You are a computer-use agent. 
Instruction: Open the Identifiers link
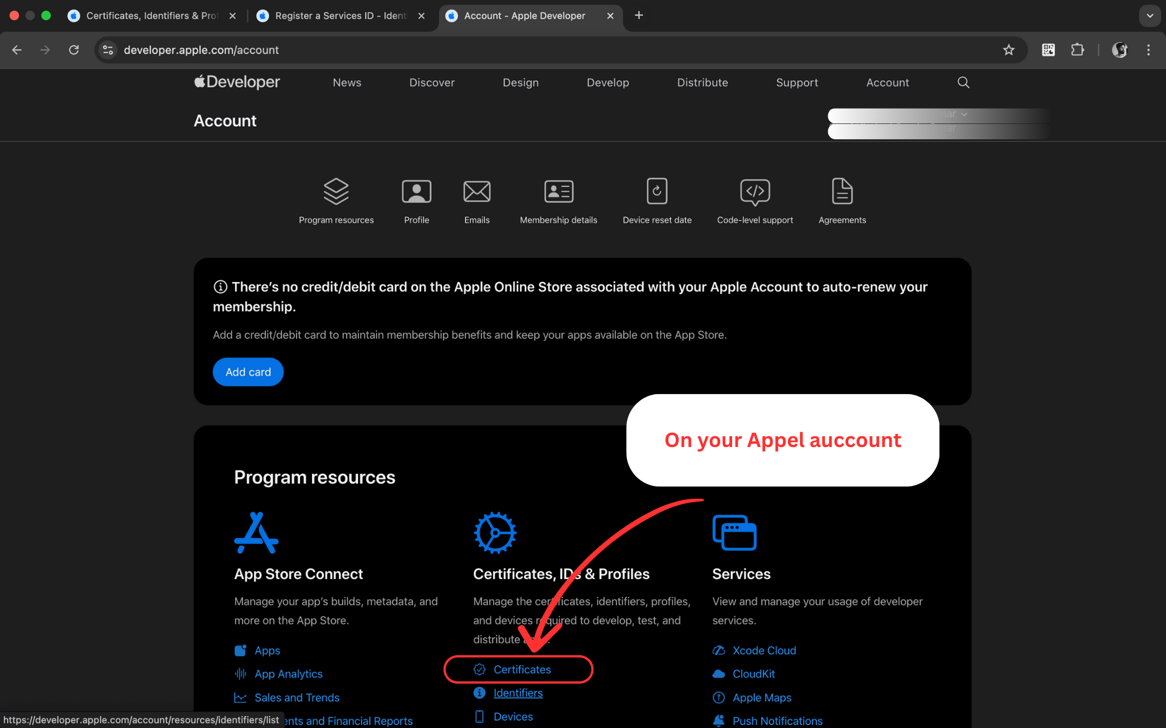coord(518,693)
